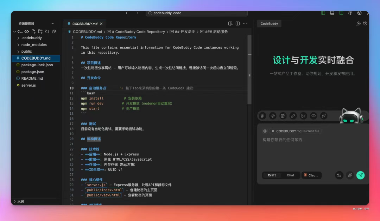Screen dimensions: 380x221
Task: Click the rocket deploy icon
Action: (324, 116)
